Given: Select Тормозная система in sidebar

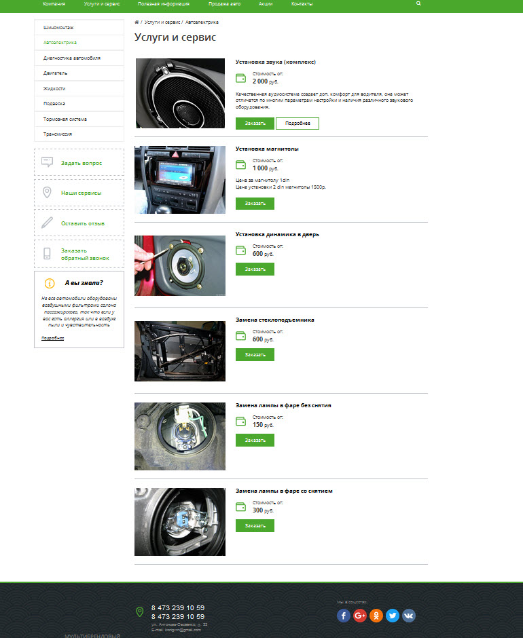Looking at the screenshot, I should pyautogui.click(x=79, y=119).
